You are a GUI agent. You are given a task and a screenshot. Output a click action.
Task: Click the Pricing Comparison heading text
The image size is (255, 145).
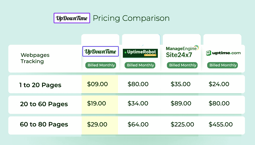[x=131, y=18]
